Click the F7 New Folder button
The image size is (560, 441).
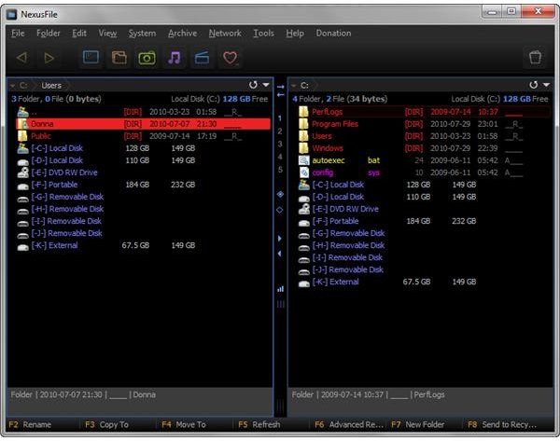click(x=418, y=424)
